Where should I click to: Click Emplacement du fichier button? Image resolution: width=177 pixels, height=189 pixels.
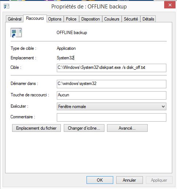[36, 128]
